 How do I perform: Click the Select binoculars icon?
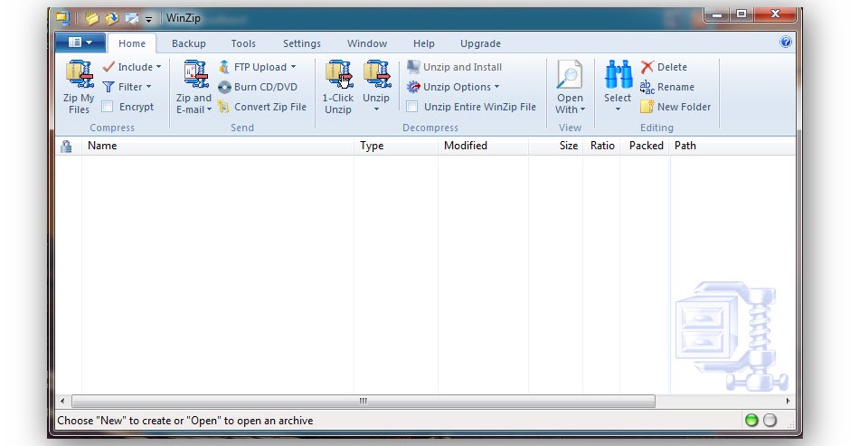(618, 74)
